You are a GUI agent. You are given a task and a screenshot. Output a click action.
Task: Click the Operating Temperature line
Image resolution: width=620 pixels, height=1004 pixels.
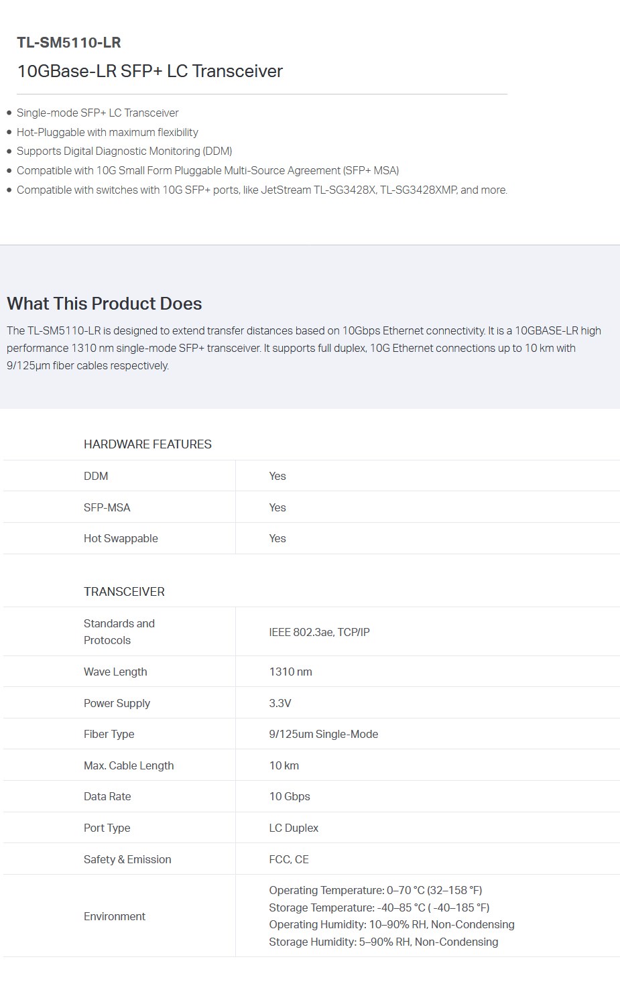click(x=375, y=890)
